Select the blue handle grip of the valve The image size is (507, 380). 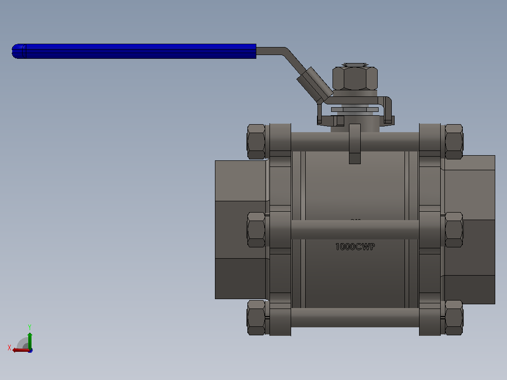pyautogui.click(x=134, y=51)
